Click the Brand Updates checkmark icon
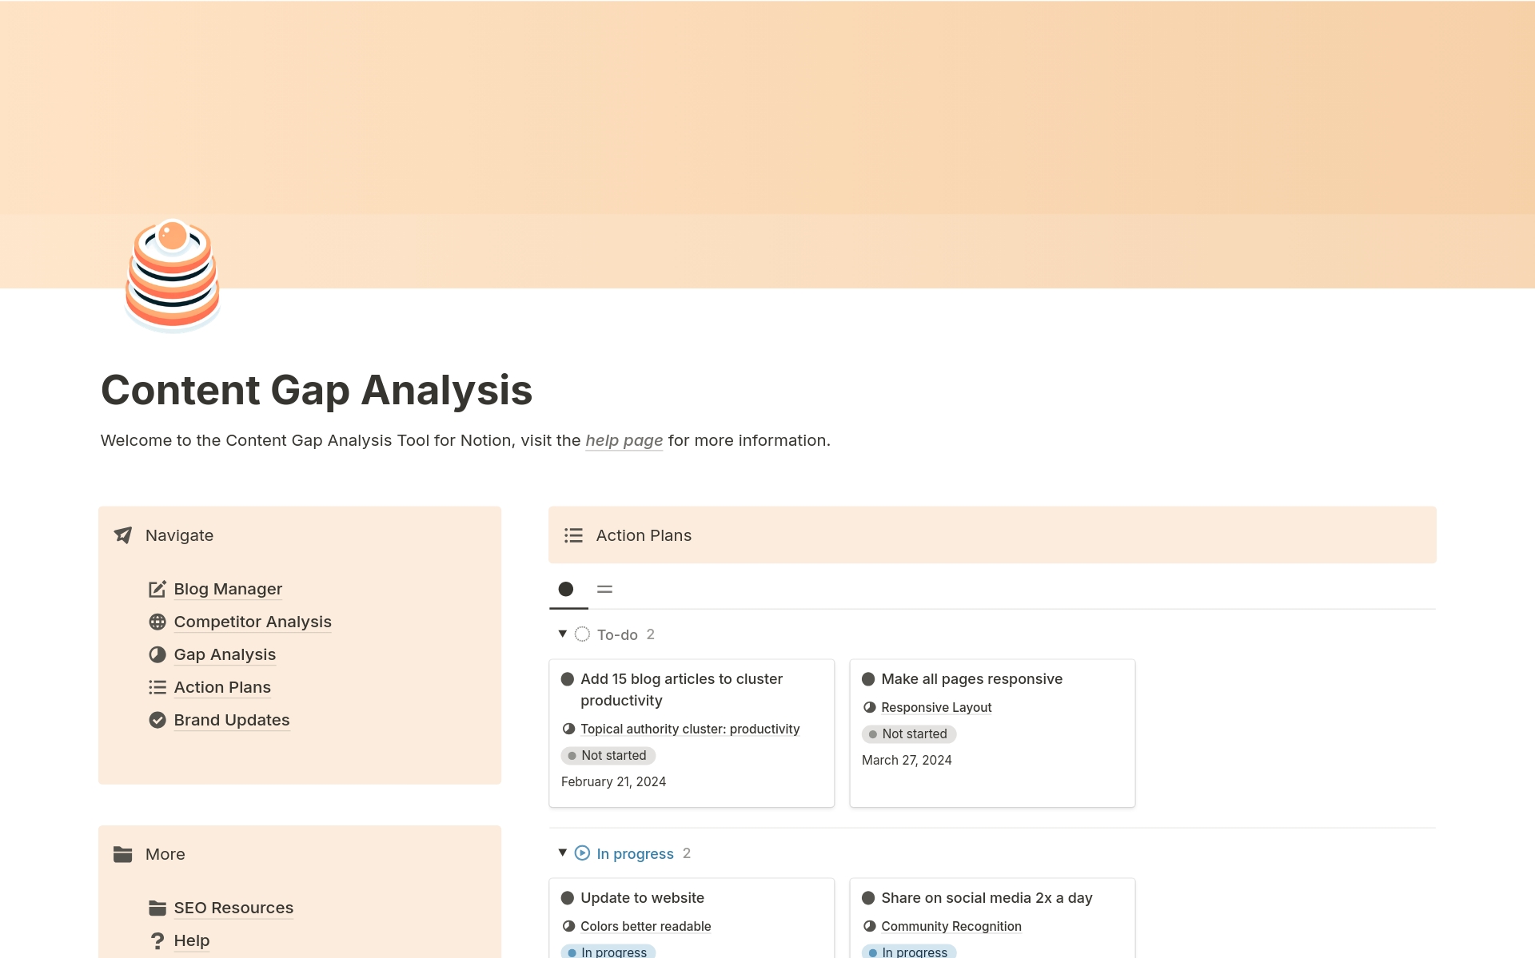 [x=158, y=720]
